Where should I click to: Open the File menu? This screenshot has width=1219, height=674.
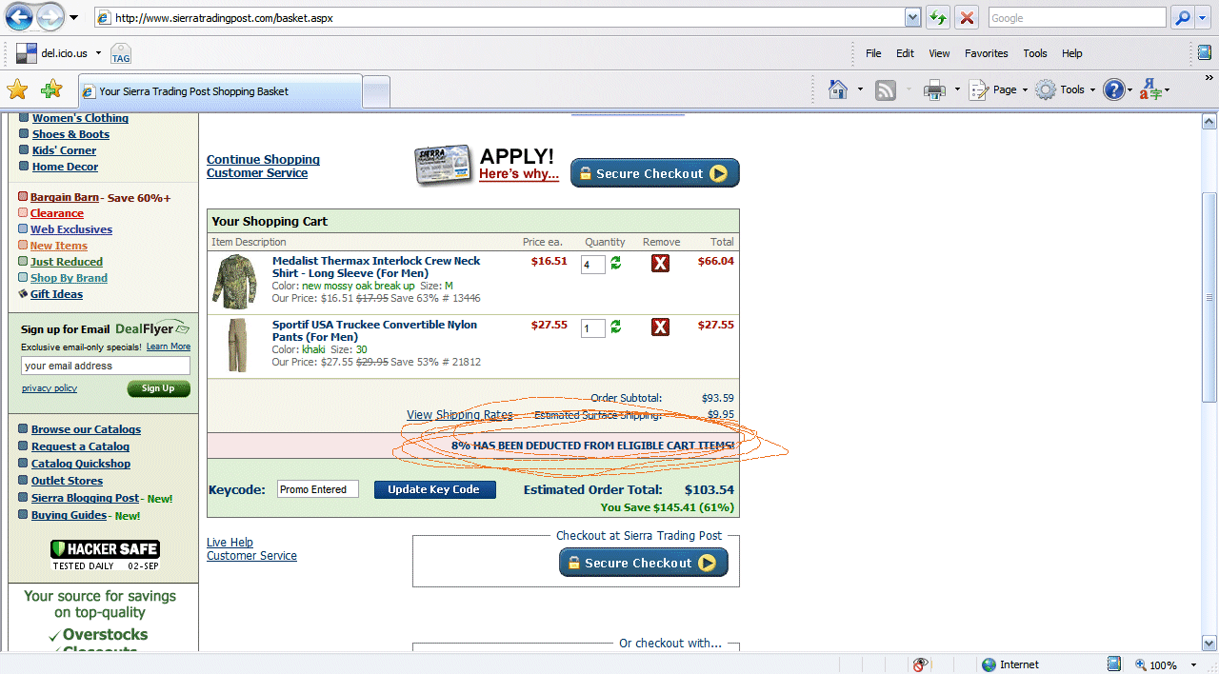pos(872,53)
